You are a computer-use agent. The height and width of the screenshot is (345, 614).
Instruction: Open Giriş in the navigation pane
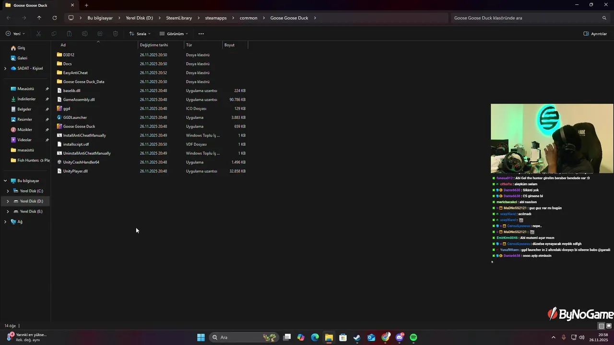(x=21, y=48)
